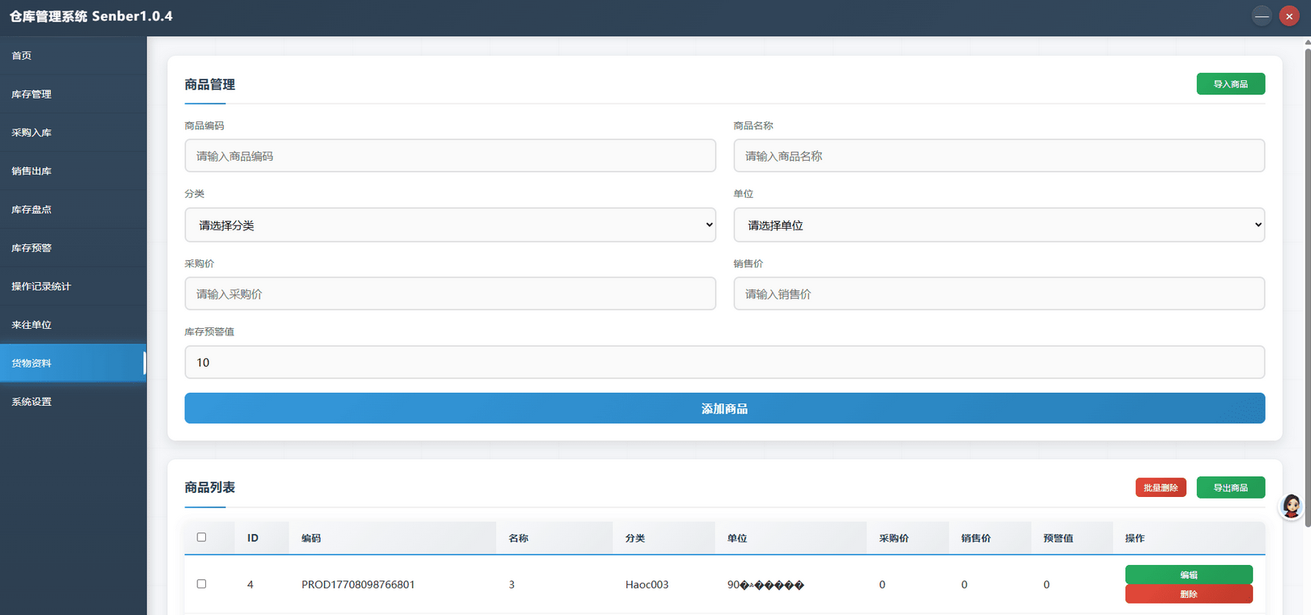Go to 库存管理 in sidebar

73,94
